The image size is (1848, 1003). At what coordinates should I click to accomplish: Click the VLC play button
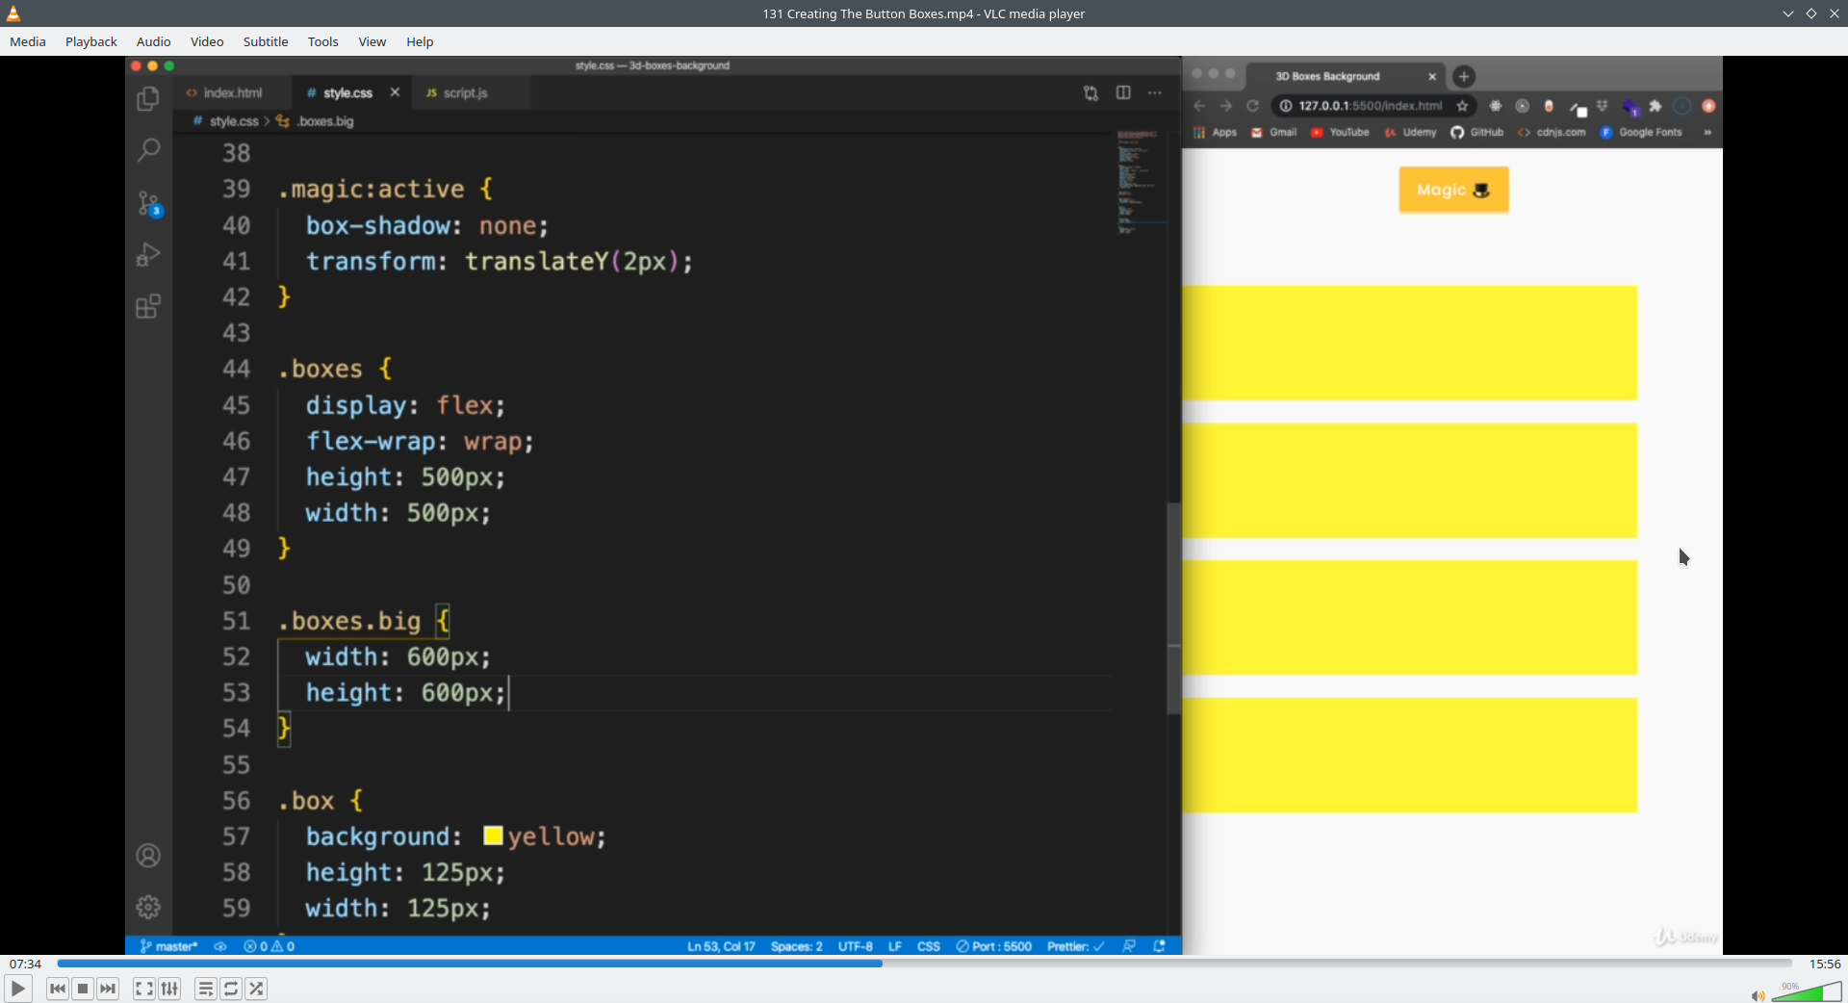pos(17,989)
